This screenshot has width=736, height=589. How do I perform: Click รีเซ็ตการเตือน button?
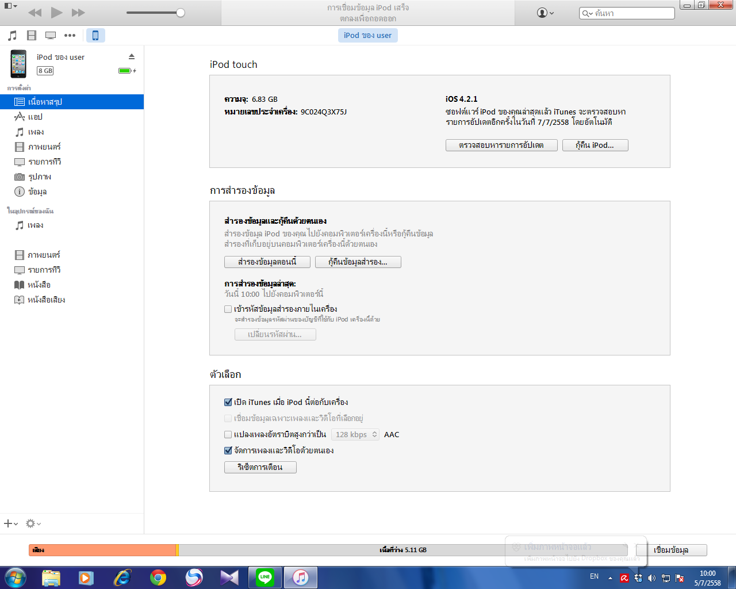click(x=260, y=467)
